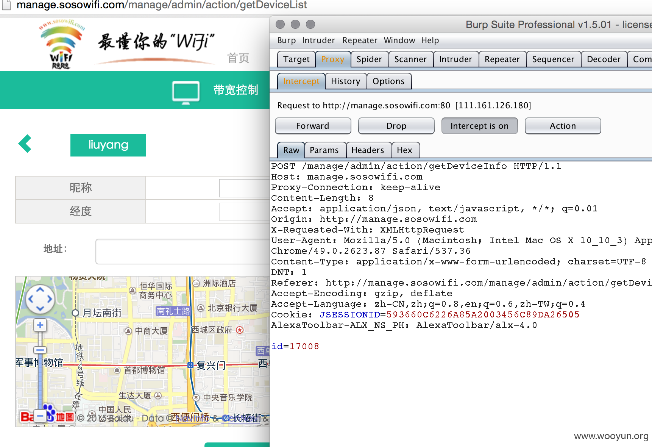Click the green back arrow icon
This screenshot has height=447, width=652.
[x=25, y=144]
